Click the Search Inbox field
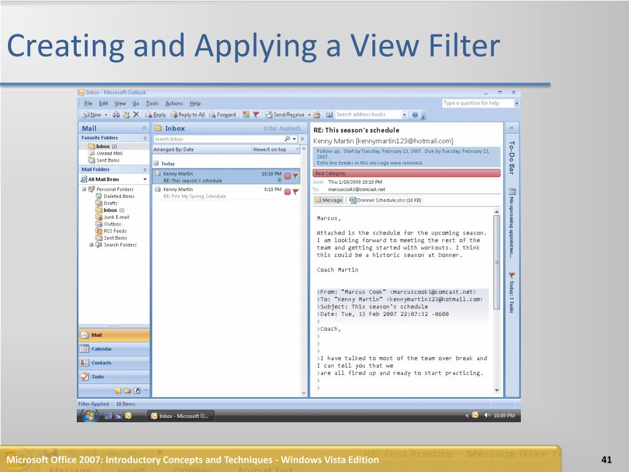The width and height of the screenshot is (629, 472). (218, 139)
